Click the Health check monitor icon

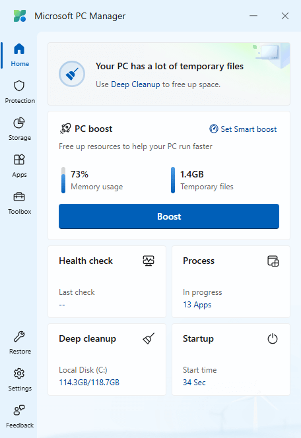coord(149,261)
